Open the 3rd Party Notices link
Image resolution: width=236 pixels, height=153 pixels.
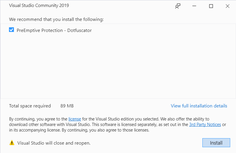[205, 125]
